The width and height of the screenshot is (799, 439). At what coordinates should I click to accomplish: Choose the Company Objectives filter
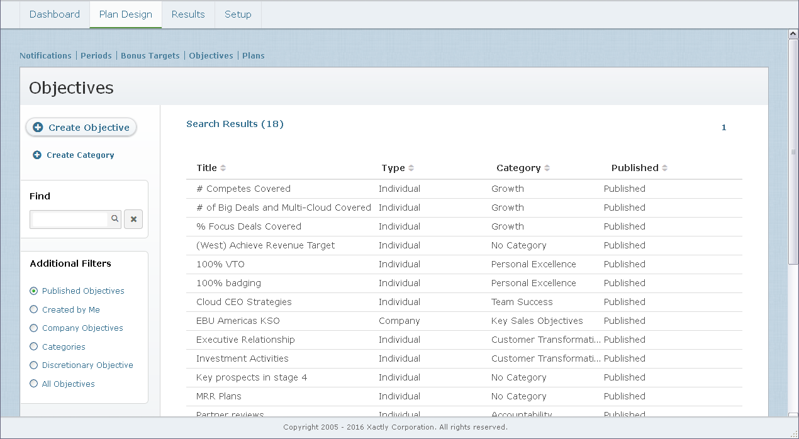click(34, 328)
